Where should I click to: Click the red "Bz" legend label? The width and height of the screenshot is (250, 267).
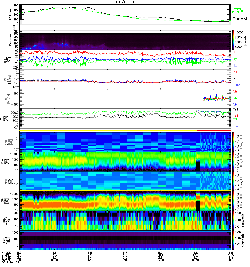235,52
